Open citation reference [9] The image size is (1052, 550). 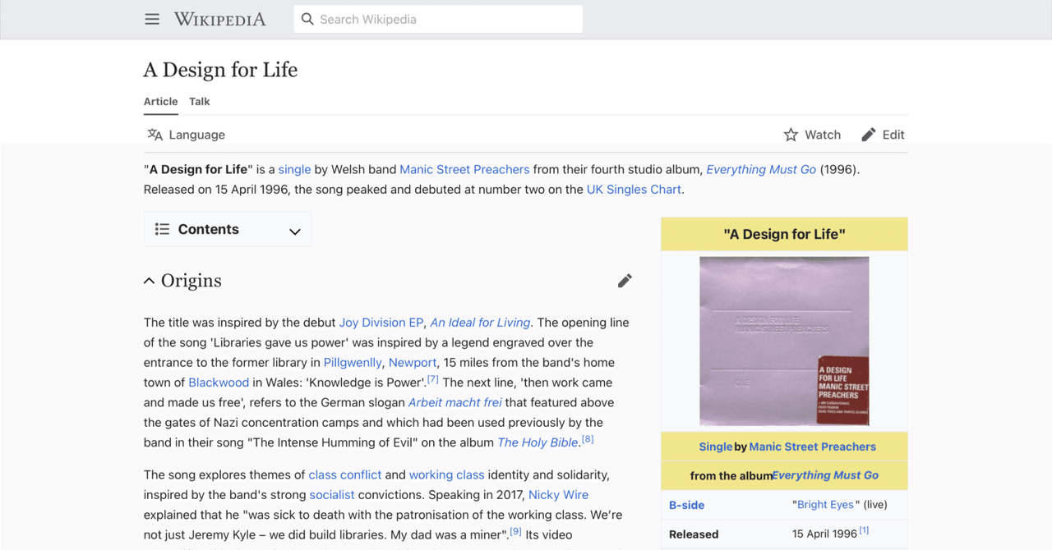pos(515,532)
